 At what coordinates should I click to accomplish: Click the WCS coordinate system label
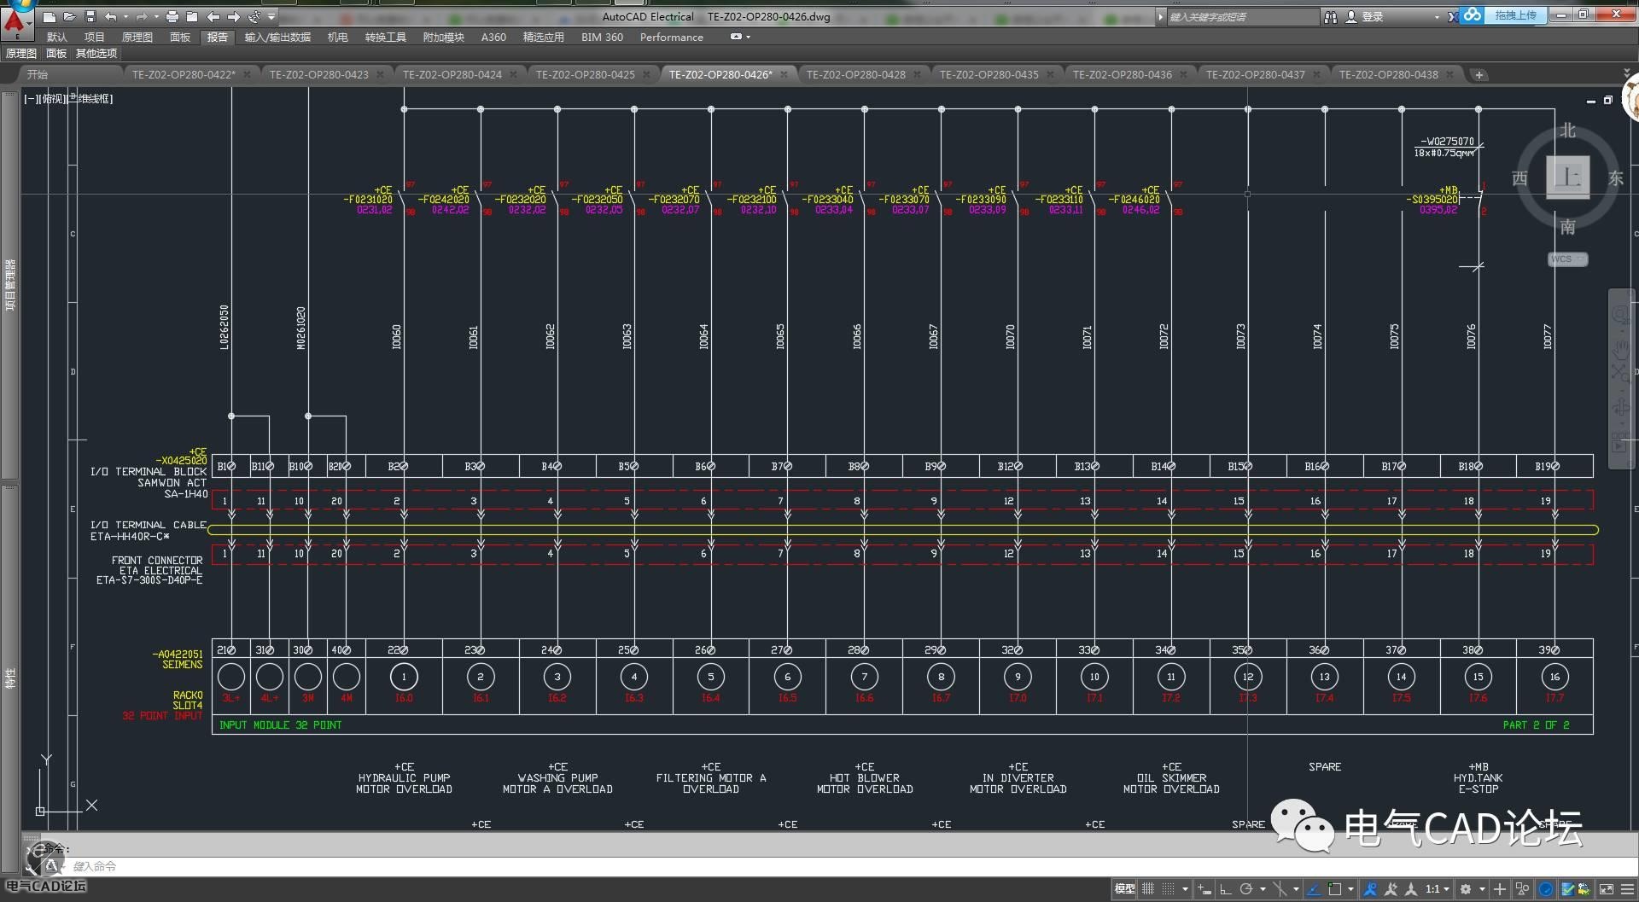coord(1562,259)
